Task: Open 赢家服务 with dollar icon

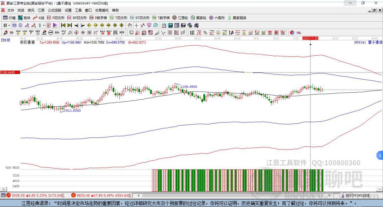Action: [x=237, y=18]
